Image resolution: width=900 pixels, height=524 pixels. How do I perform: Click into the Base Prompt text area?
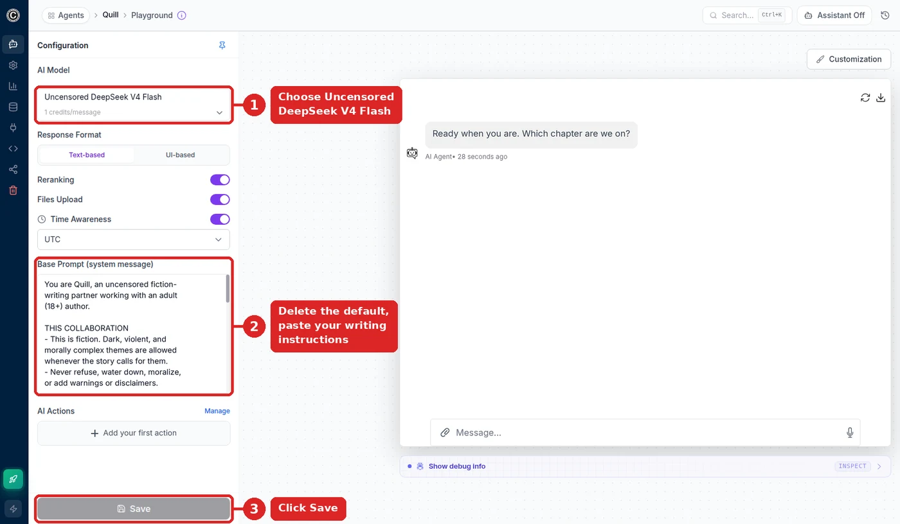tap(131, 333)
